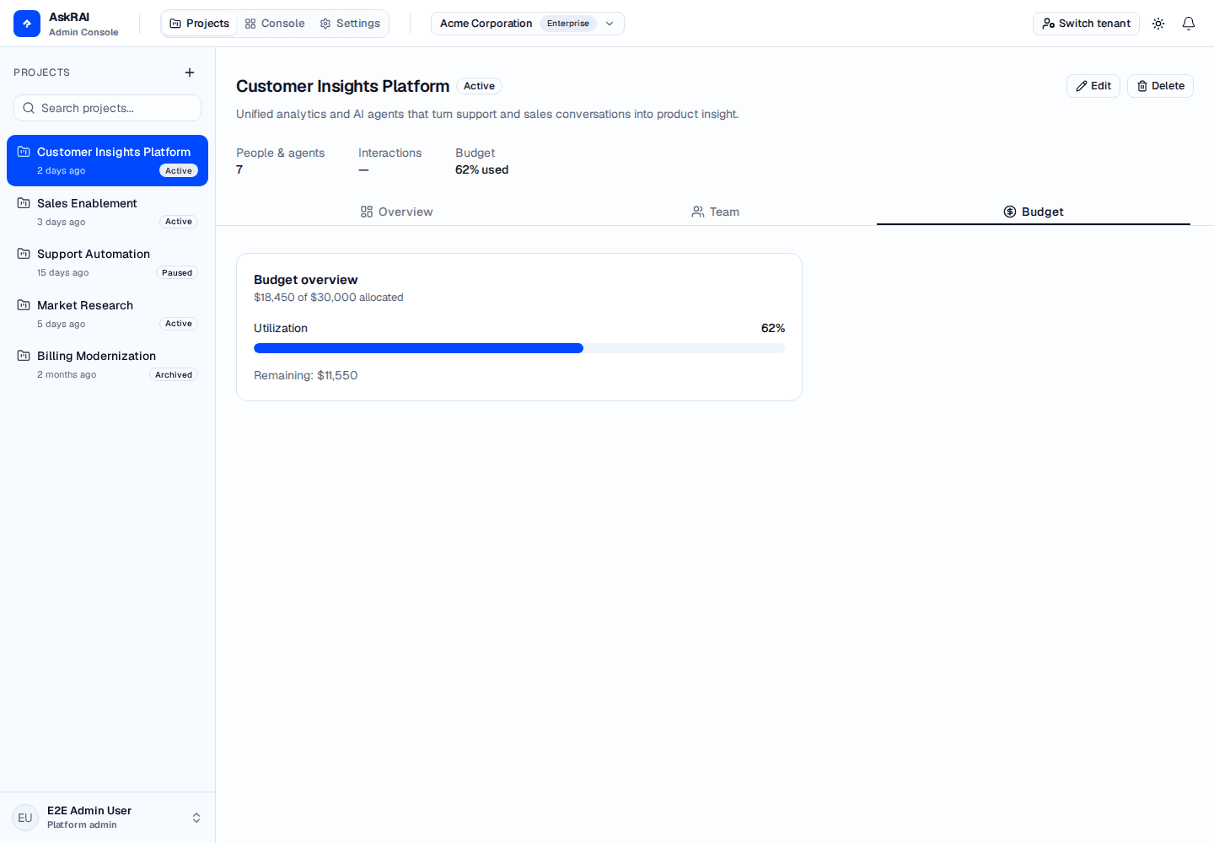
Task: Delete the Customer Insights Platform project
Action: point(1160,86)
